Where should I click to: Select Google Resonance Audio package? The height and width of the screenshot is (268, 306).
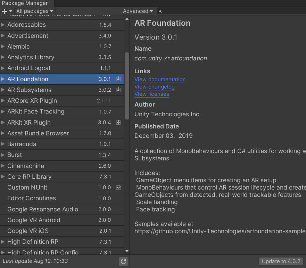click(43, 209)
